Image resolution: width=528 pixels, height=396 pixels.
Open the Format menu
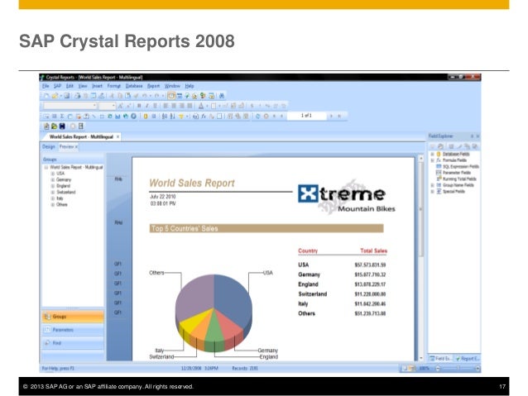pyautogui.click(x=114, y=86)
